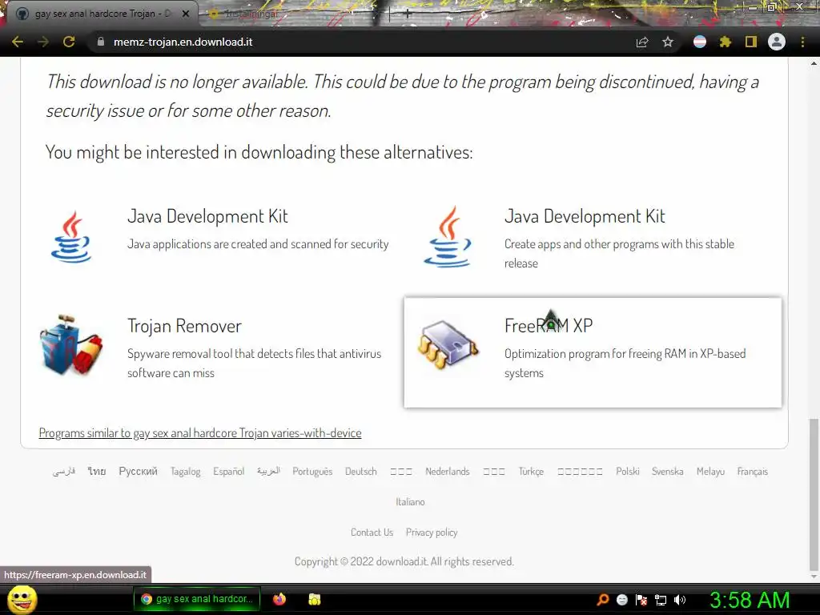Close the active Trojan tab
Viewport: 820px width, 615px height.
186,14
